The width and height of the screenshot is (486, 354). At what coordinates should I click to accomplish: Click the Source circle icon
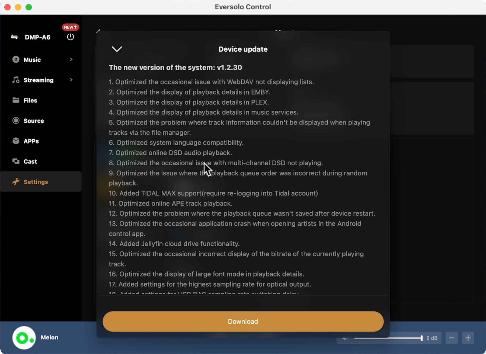coord(16,121)
